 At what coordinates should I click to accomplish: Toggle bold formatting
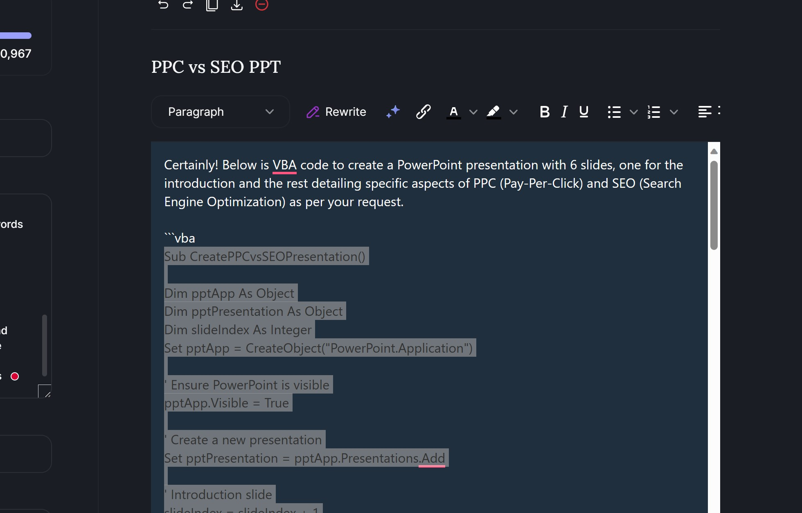(x=544, y=112)
